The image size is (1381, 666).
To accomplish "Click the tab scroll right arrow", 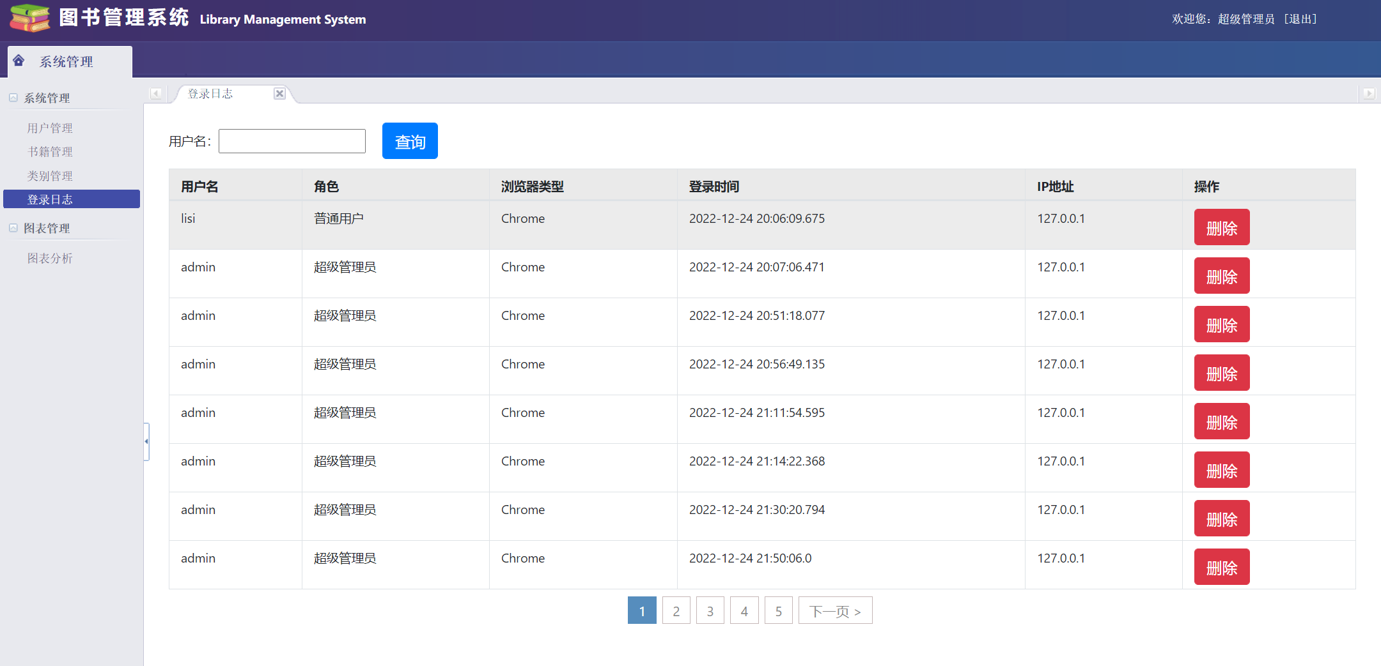I will 1369,94.
